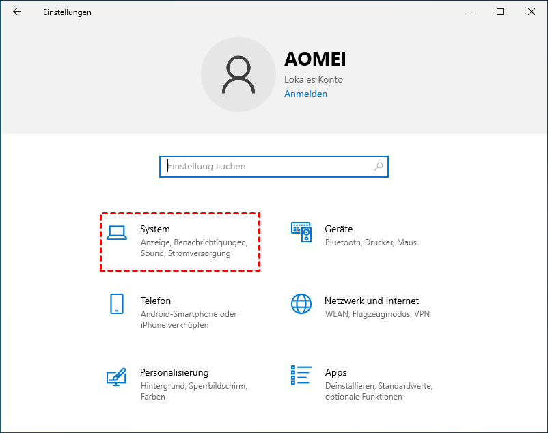Open Netzwerk und Internet label
The width and height of the screenshot is (548, 433).
[x=372, y=301]
